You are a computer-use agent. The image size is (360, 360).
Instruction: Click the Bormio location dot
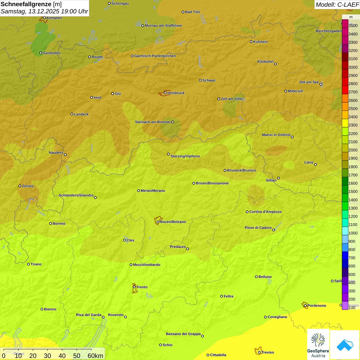51,223
